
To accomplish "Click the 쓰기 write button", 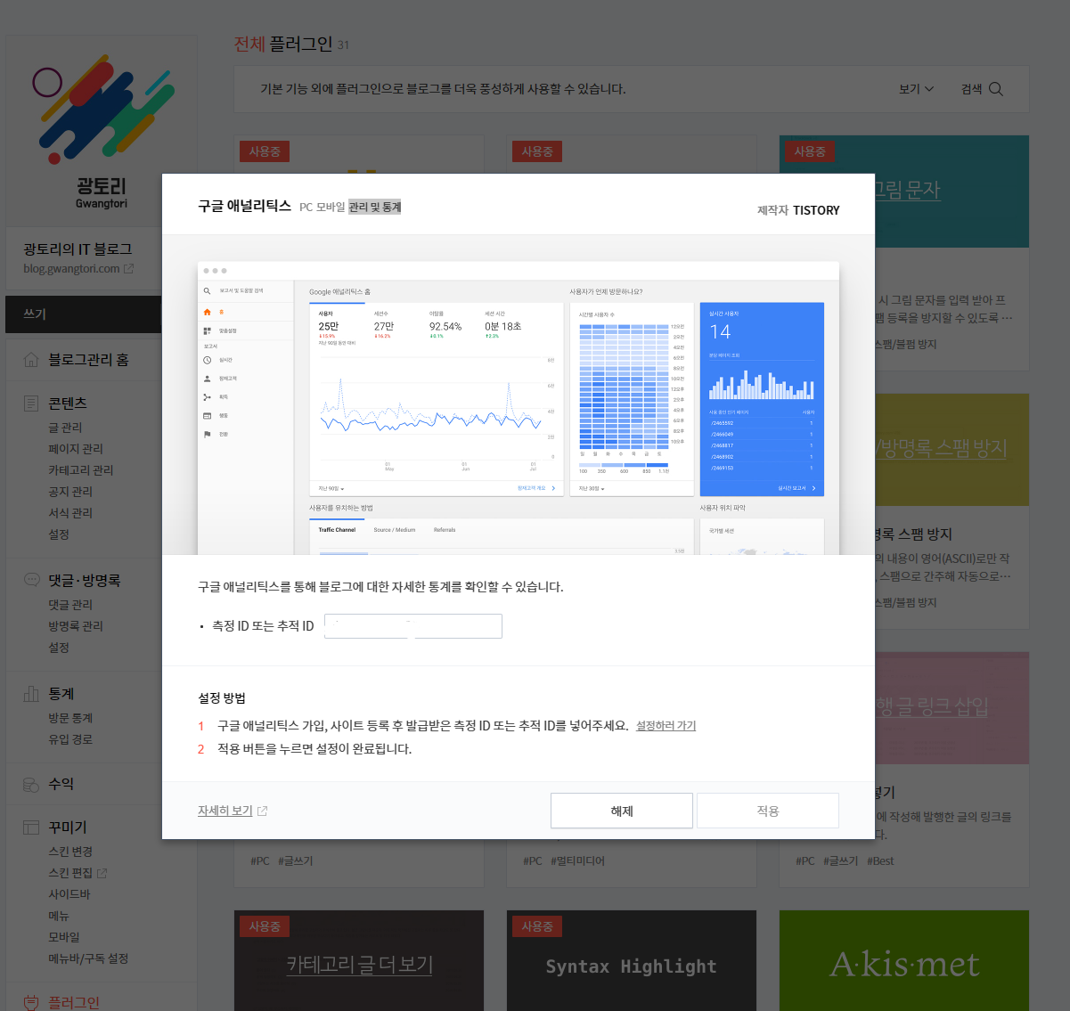I will tap(84, 314).
